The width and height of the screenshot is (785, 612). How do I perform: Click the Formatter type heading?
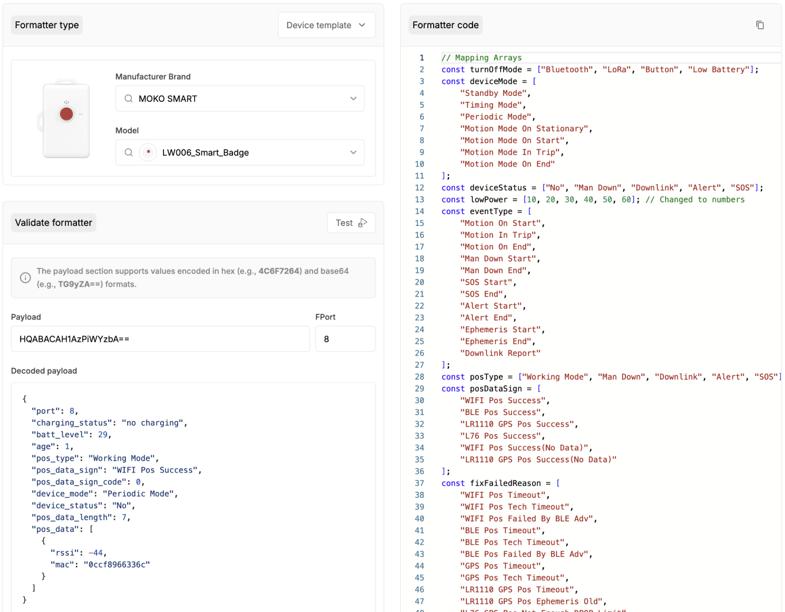[x=47, y=25]
